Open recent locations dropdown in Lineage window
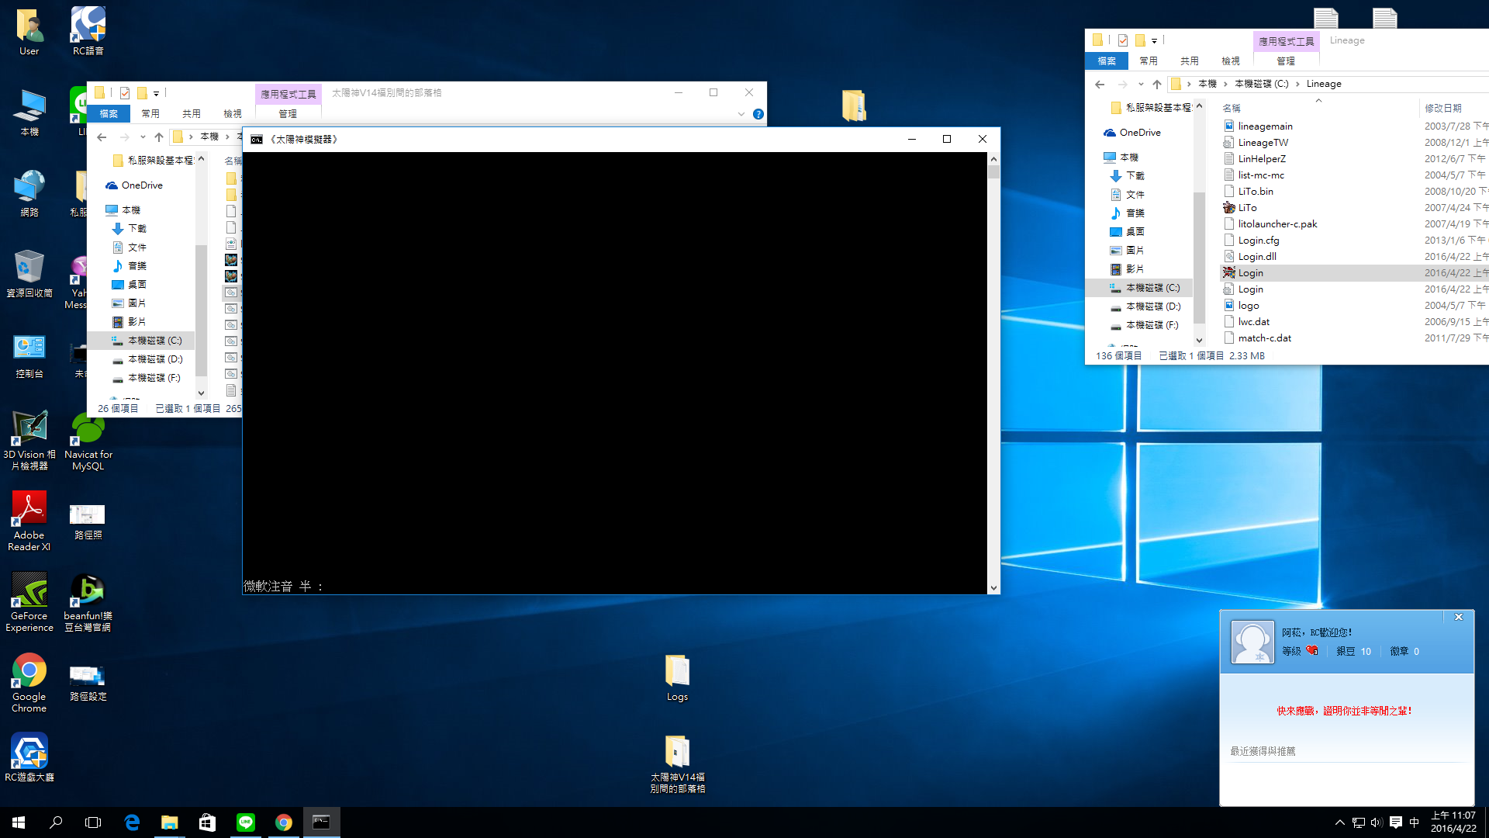This screenshot has width=1489, height=838. pyautogui.click(x=1141, y=84)
